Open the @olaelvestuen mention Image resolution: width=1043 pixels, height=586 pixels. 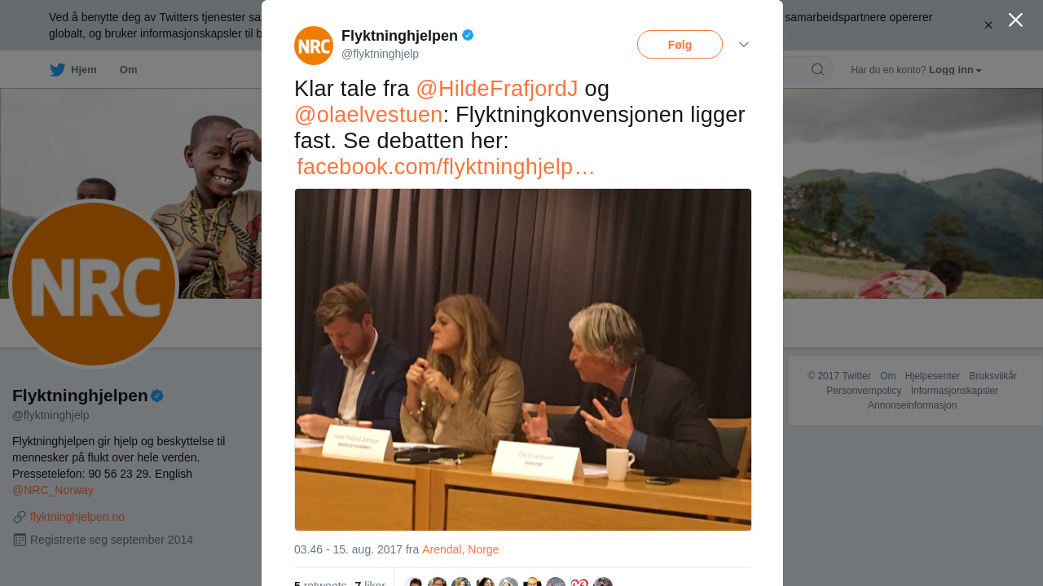coord(368,115)
